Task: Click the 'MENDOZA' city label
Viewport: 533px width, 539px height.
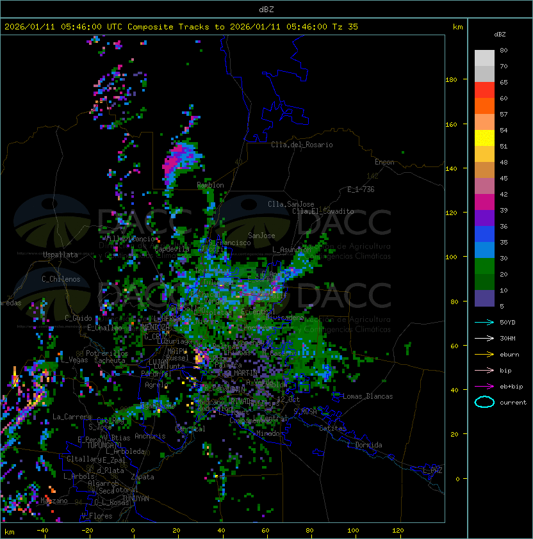Action: [x=155, y=326]
